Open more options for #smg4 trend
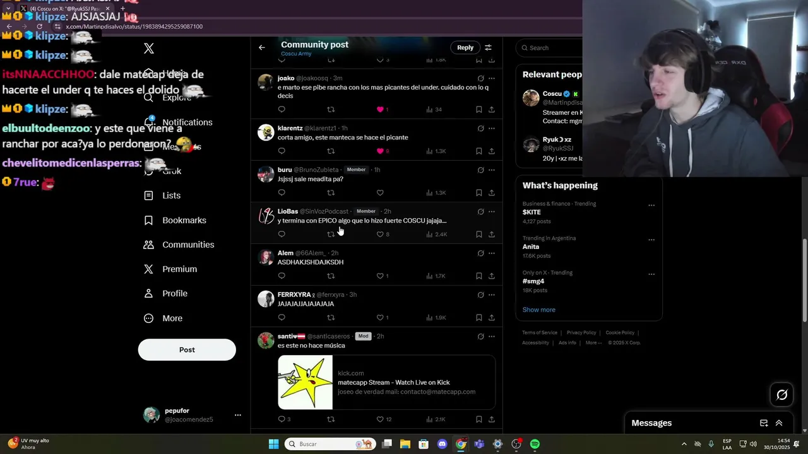The height and width of the screenshot is (454, 808). click(x=651, y=275)
